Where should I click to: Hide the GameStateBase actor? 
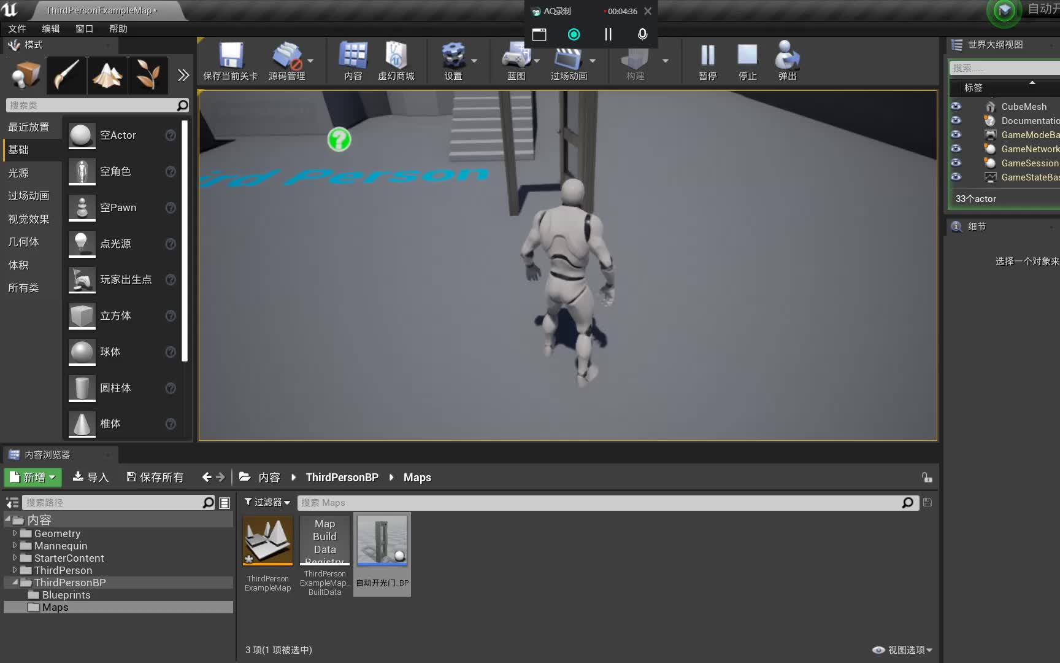(x=955, y=177)
